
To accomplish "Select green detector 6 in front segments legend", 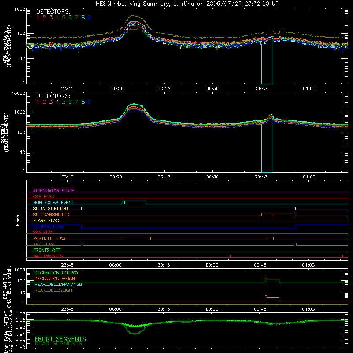I will [x=70, y=18].
